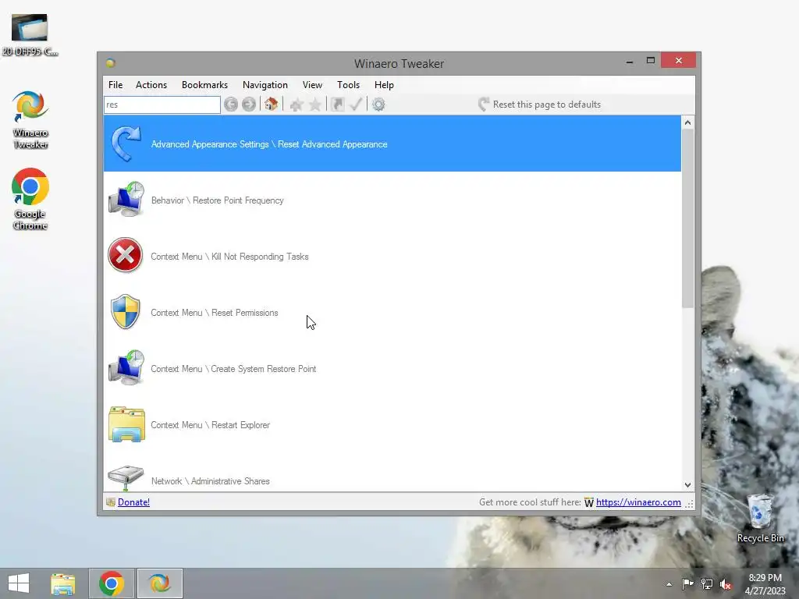The height and width of the screenshot is (599, 799).
Task: Select the Google Chrome desktop shortcut
Action: [30, 199]
